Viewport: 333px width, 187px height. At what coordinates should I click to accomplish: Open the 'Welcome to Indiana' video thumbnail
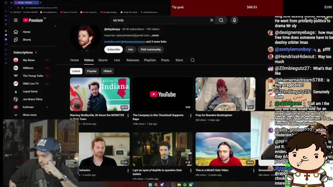pyautogui.click(x=100, y=94)
